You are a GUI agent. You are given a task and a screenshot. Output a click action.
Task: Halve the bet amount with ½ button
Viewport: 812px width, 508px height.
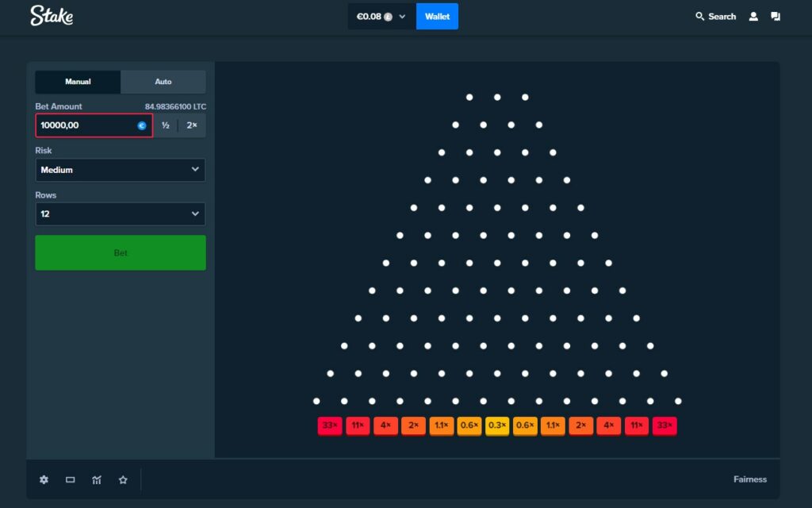click(x=166, y=125)
